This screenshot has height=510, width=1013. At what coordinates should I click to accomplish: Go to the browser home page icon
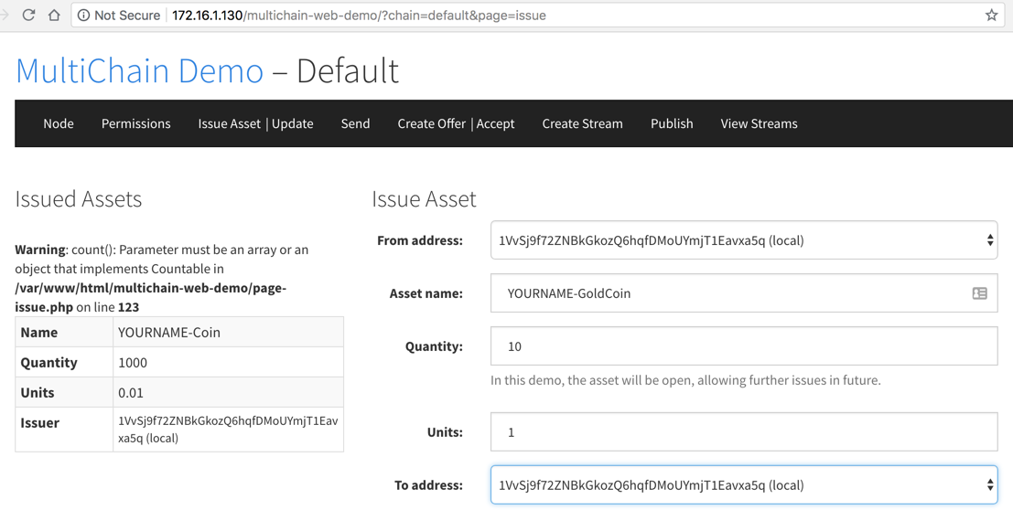(x=54, y=15)
